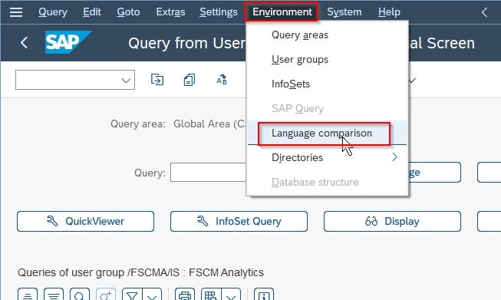Click the filter funnel icon
The height and width of the screenshot is (300, 501).
(132, 295)
